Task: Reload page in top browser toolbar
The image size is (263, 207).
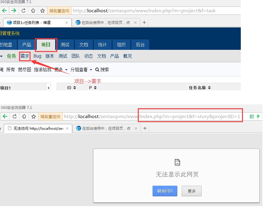Action: (23, 11)
